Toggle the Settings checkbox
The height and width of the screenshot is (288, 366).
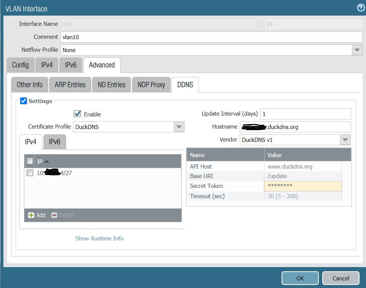(x=24, y=101)
